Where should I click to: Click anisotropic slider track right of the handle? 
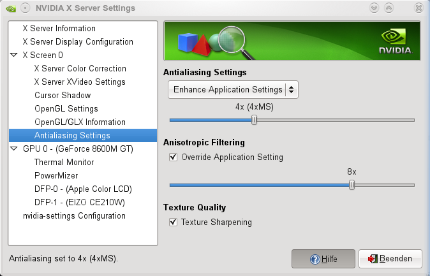(x=385, y=185)
